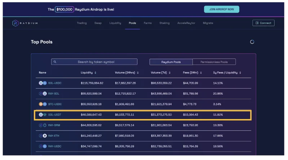Open the RAY-SRM pool name
288x160 pixels.
click(54, 125)
